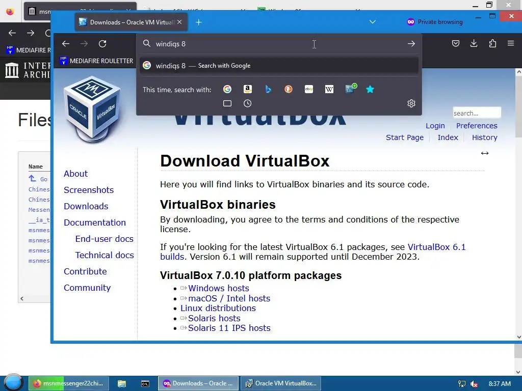Open the Community sidebar link

coord(87,288)
